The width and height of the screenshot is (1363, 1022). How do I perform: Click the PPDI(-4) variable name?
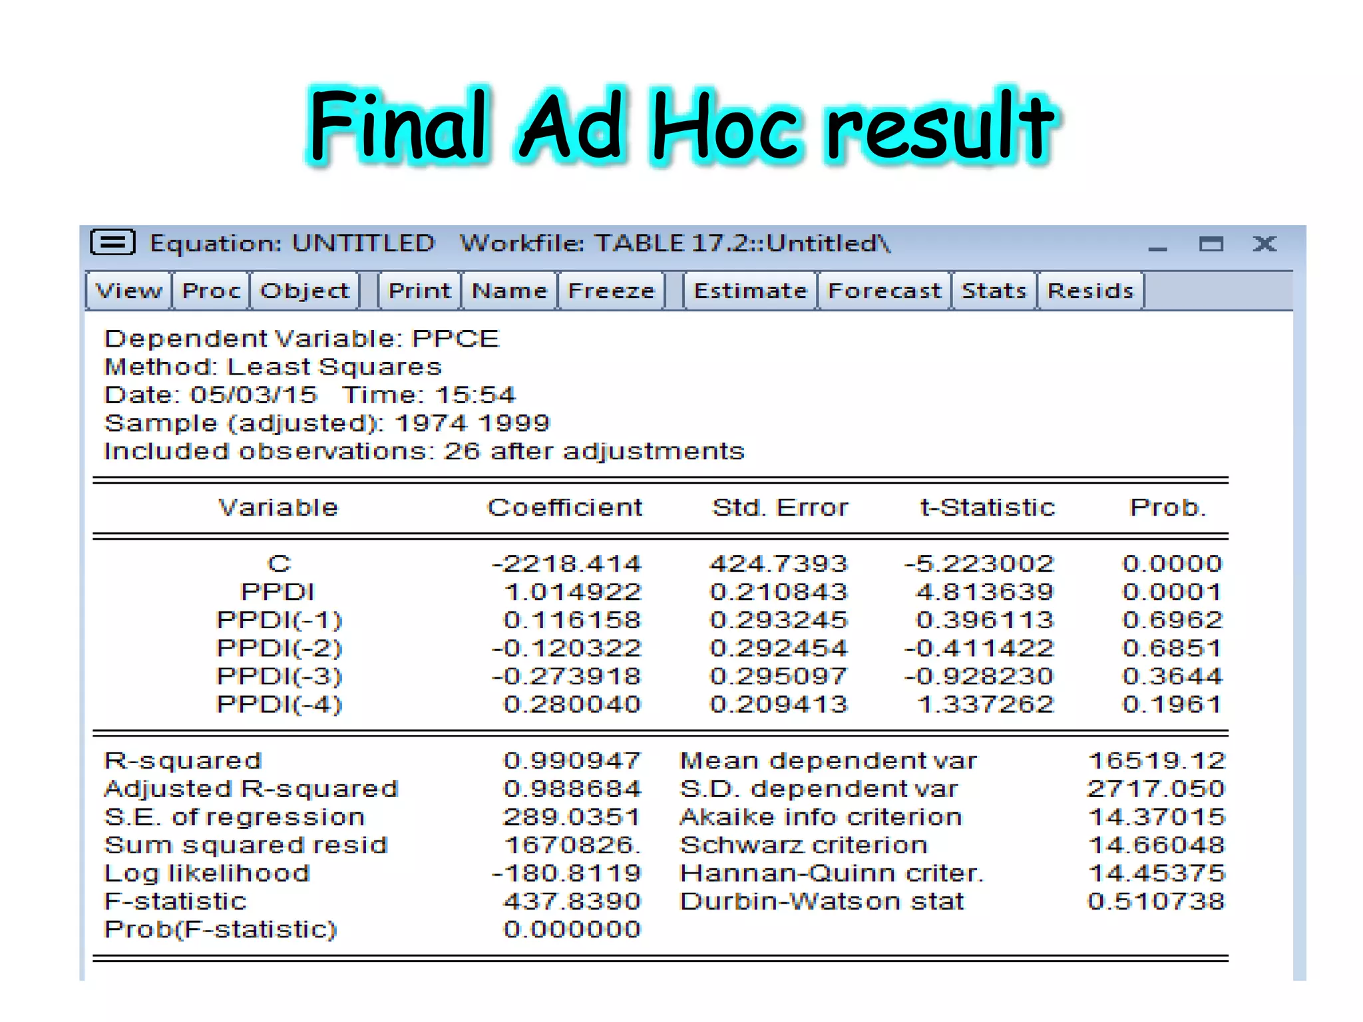tap(279, 704)
